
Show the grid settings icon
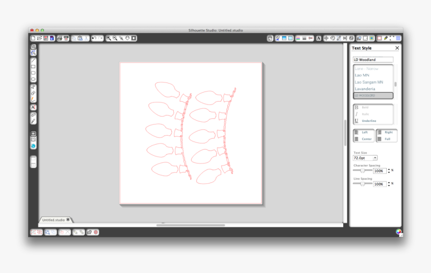pos(398,38)
